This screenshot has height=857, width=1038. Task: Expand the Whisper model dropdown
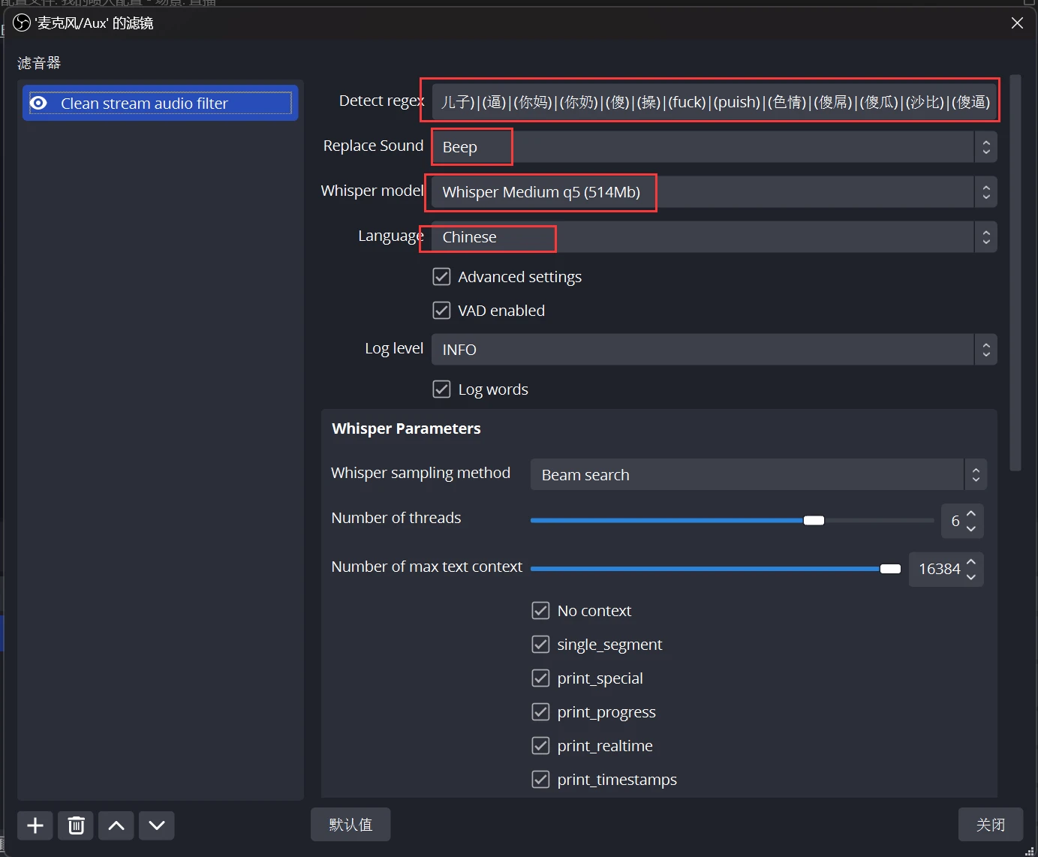[x=713, y=192]
